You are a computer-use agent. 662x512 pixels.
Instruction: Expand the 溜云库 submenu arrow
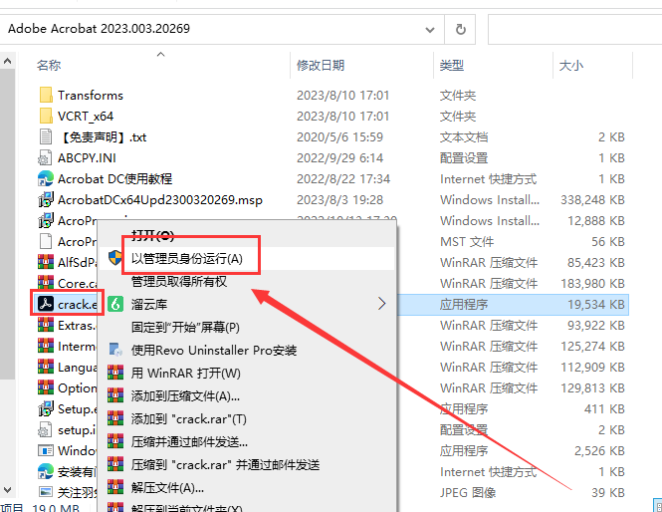pyautogui.click(x=381, y=304)
